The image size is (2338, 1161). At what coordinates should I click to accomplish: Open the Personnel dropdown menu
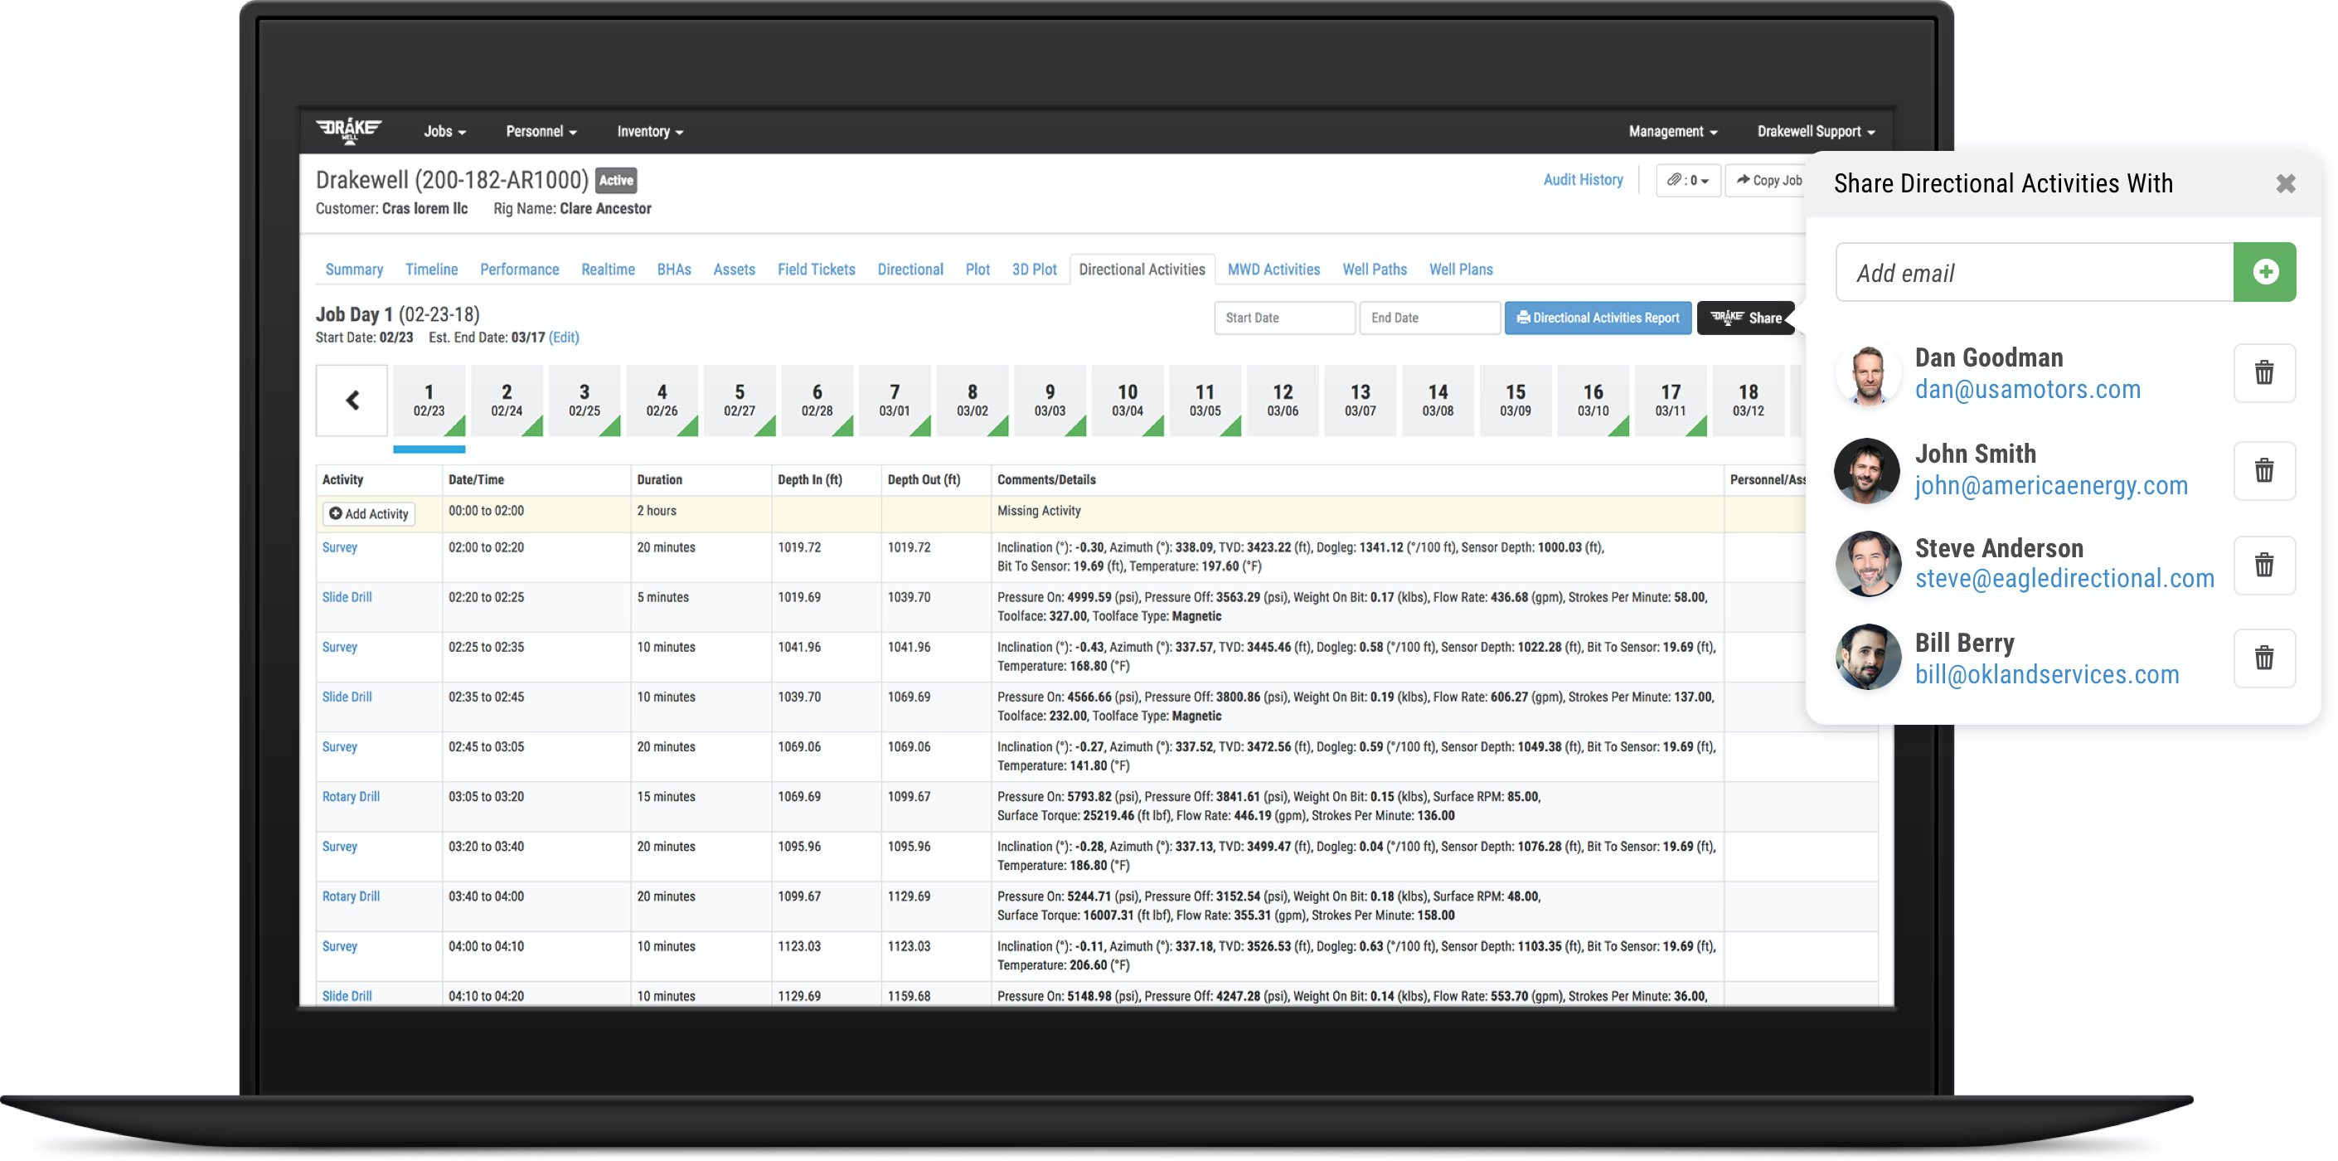(541, 132)
